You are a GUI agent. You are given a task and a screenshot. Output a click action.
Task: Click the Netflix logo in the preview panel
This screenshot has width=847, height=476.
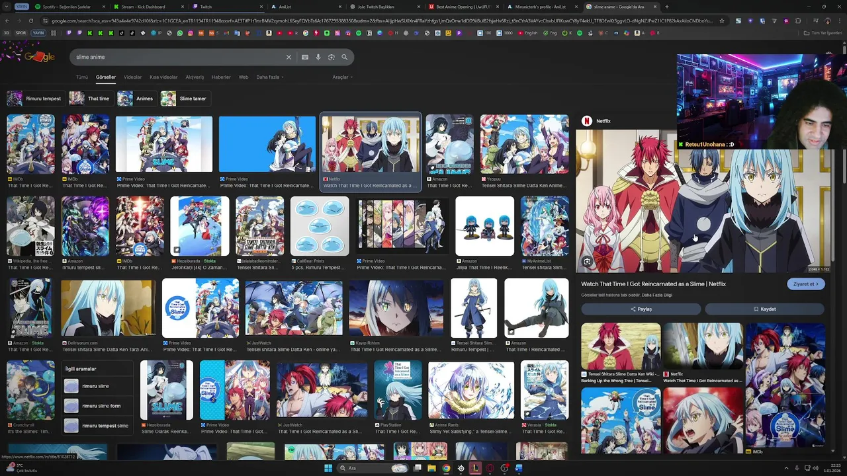click(586, 121)
